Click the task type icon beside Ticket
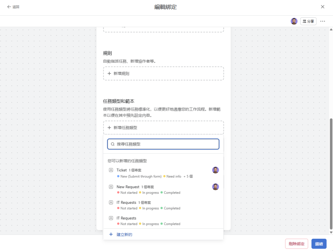 (111, 170)
